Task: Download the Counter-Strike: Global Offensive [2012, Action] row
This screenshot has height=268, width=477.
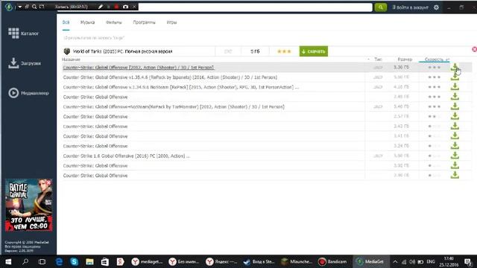Action: point(455,68)
